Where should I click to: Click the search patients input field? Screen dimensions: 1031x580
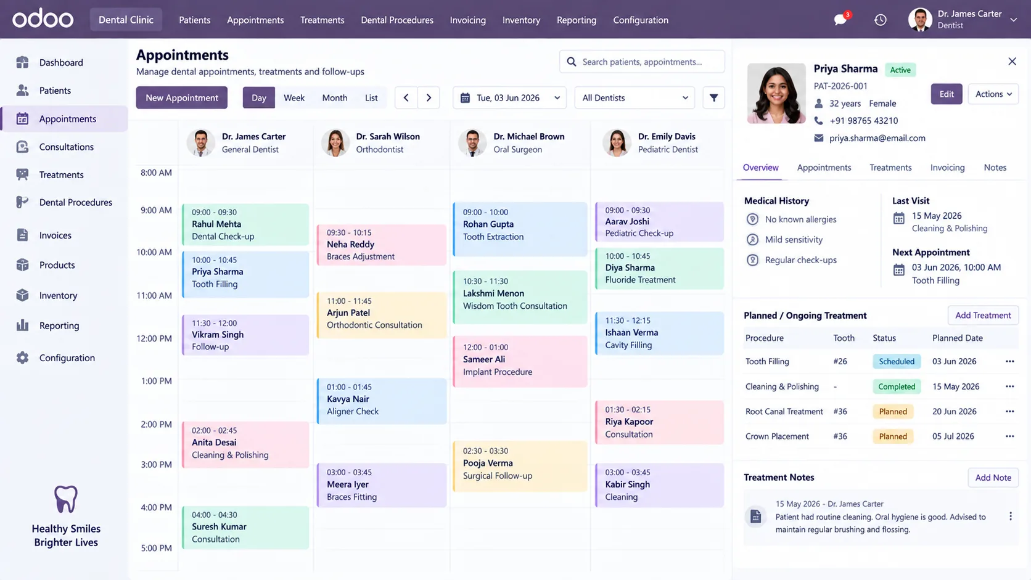pyautogui.click(x=642, y=62)
